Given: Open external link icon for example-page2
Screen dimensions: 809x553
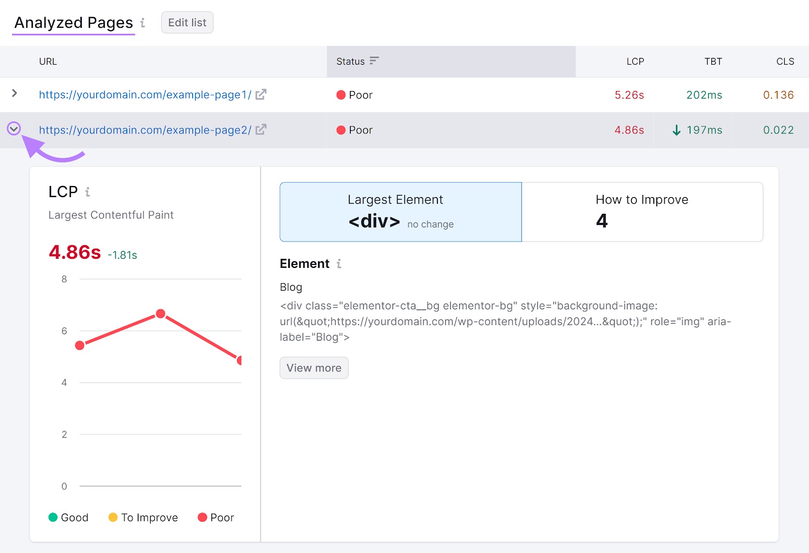Looking at the screenshot, I should (x=261, y=130).
